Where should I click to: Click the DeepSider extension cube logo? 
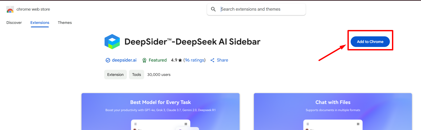tap(112, 42)
